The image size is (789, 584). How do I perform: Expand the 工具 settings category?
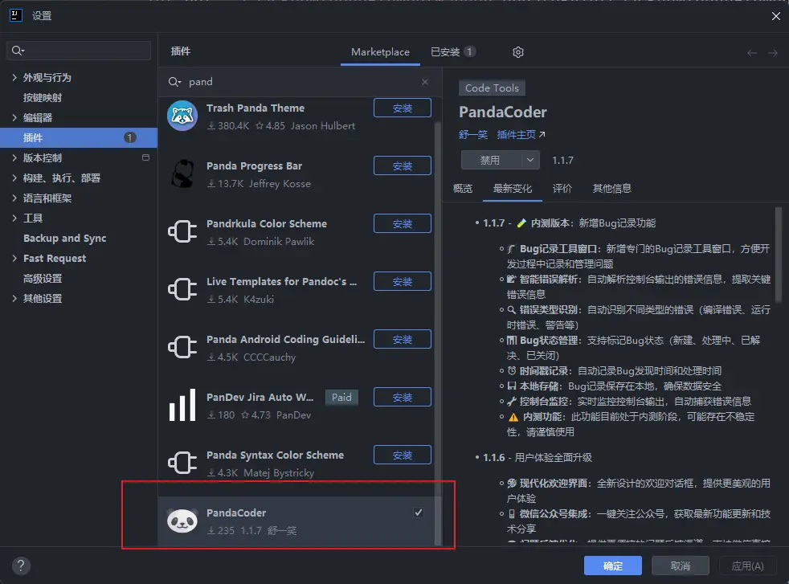point(14,218)
